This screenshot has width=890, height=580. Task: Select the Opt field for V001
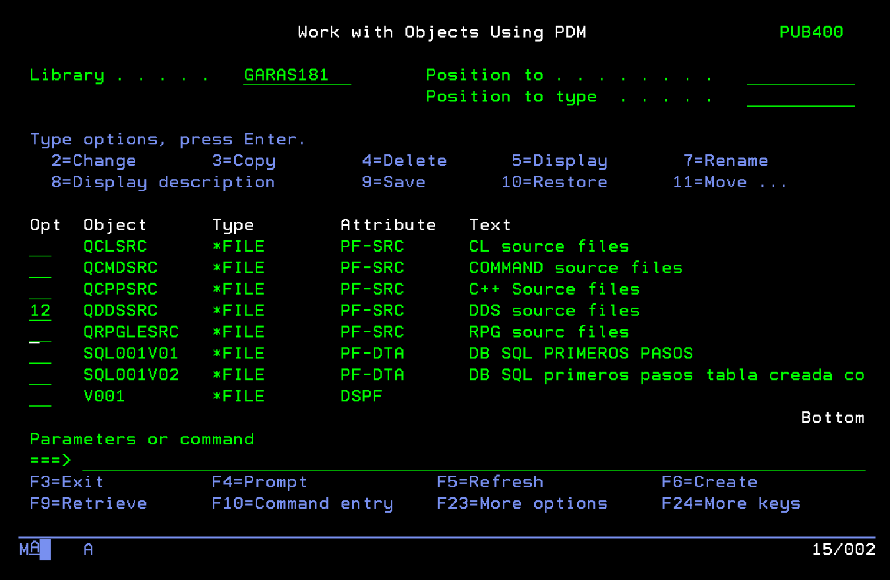40,396
